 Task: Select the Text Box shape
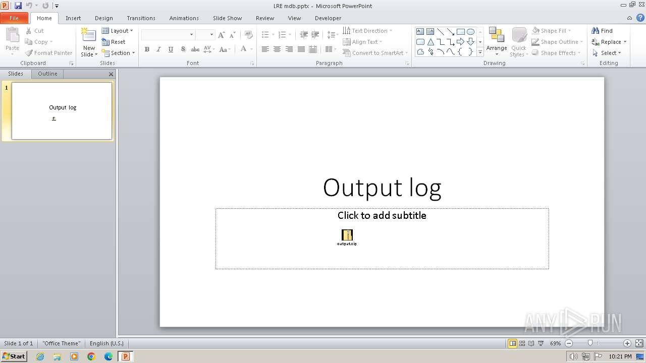click(x=420, y=31)
